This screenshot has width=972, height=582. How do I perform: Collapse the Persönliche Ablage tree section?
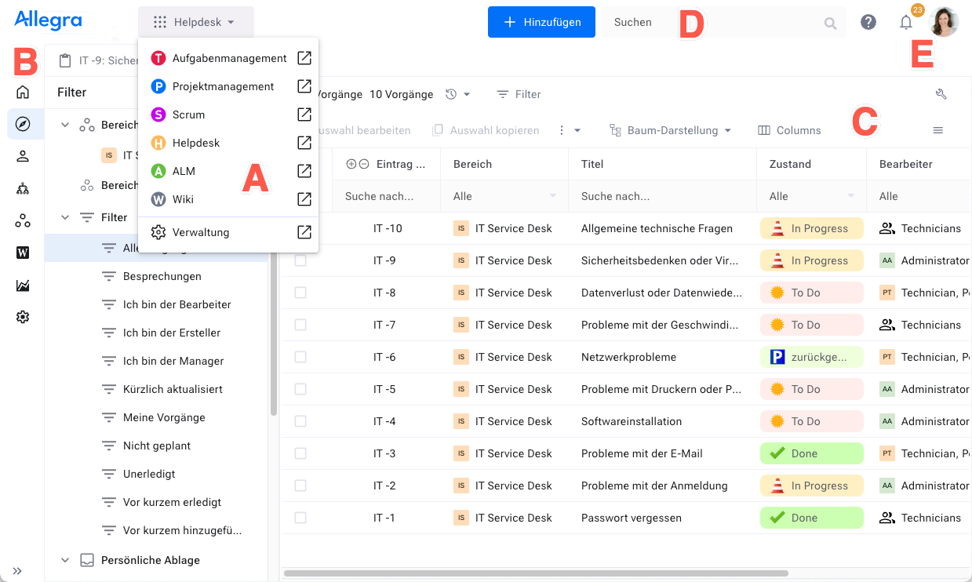pyautogui.click(x=65, y=560)
